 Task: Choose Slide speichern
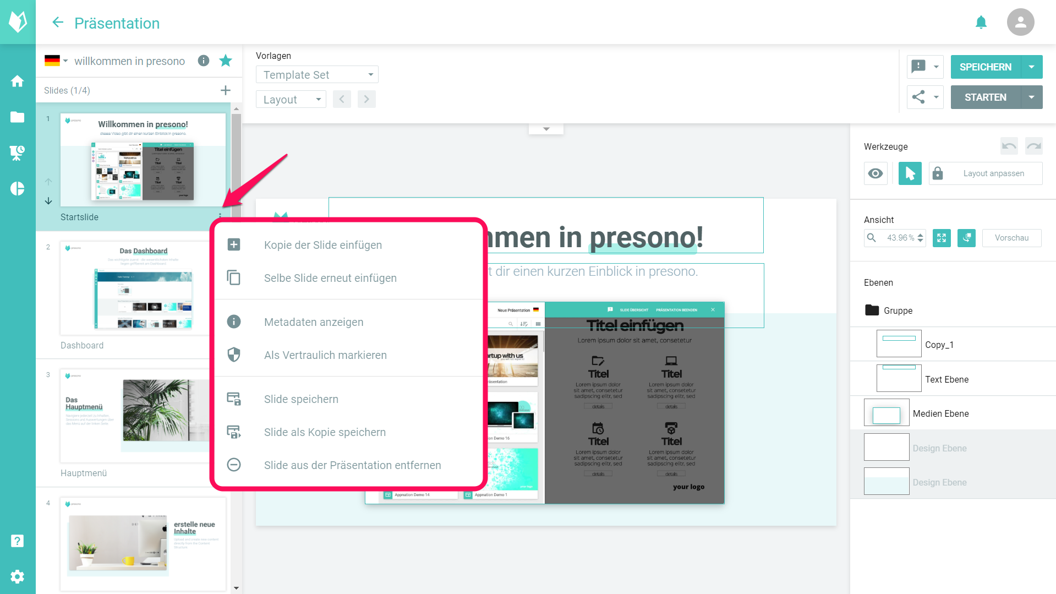pos(348,399)
